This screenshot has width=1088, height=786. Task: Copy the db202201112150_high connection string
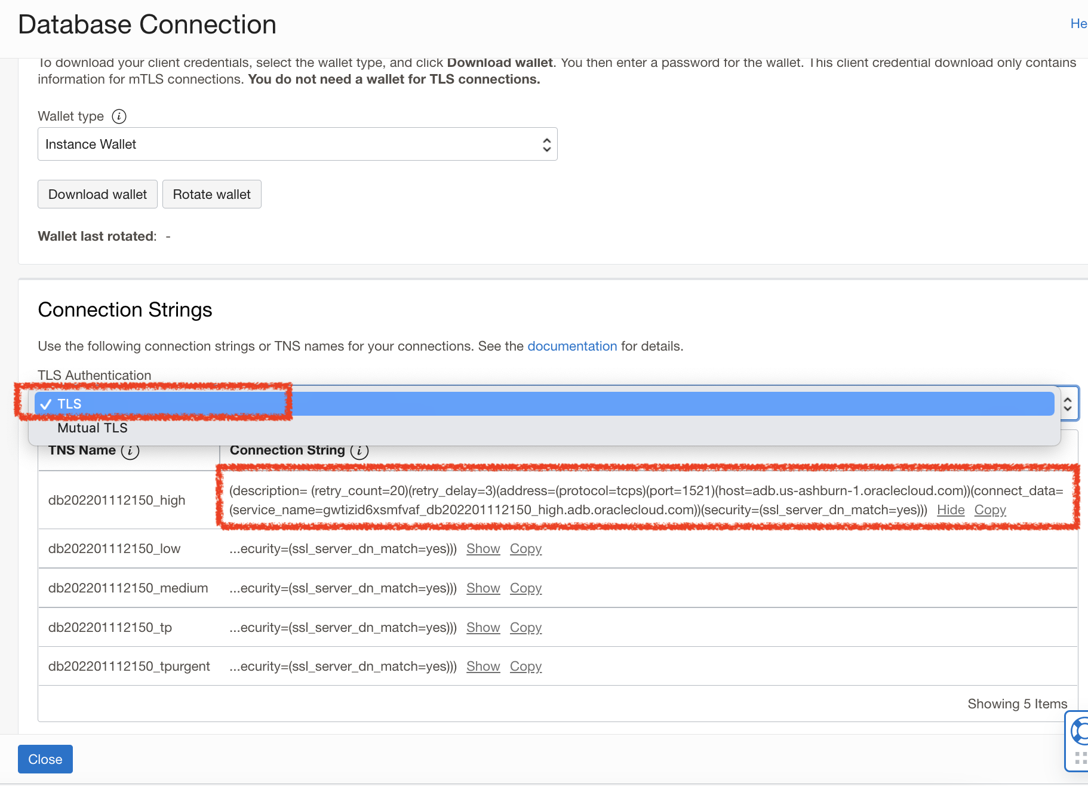[x=989, y=510]
